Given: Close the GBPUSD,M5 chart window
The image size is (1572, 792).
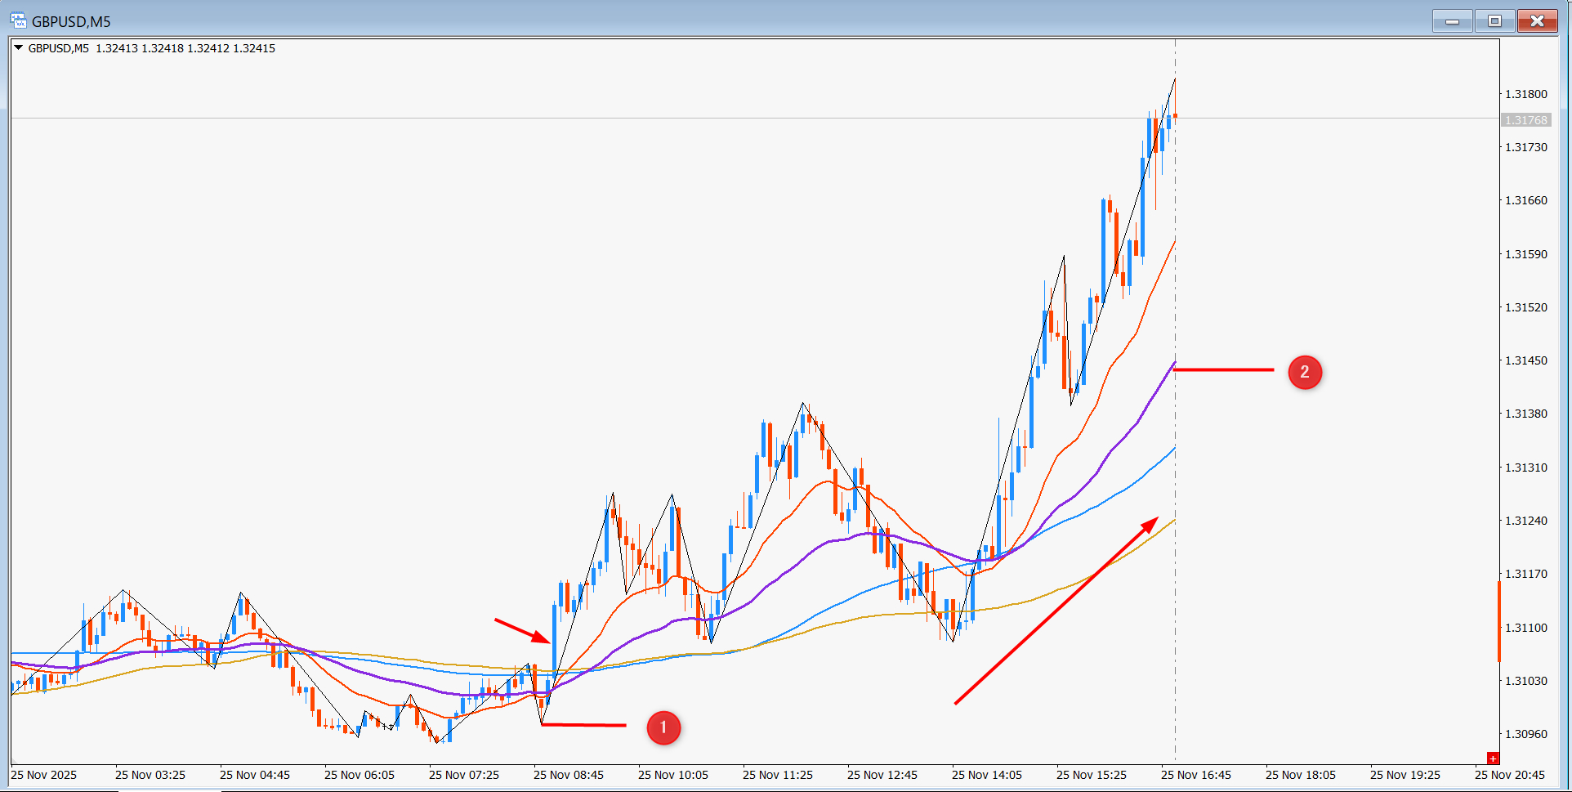Looking at the screenshot, I should click(1537, 21).
